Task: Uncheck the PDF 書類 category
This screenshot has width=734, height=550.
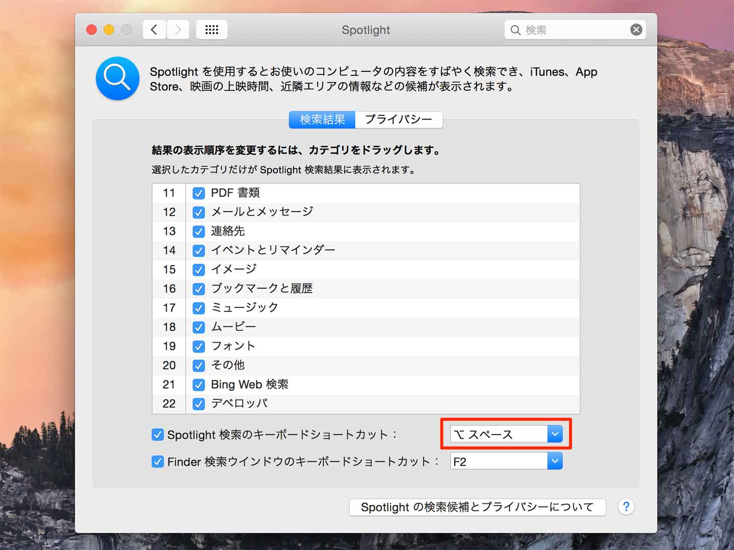Action: [x=199, y=193]
